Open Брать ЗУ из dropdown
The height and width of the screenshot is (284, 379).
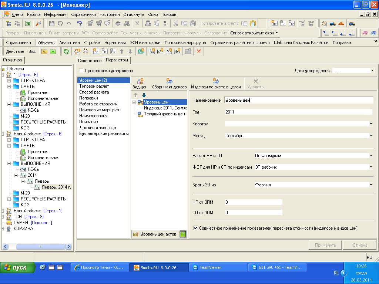click(371, 185)
